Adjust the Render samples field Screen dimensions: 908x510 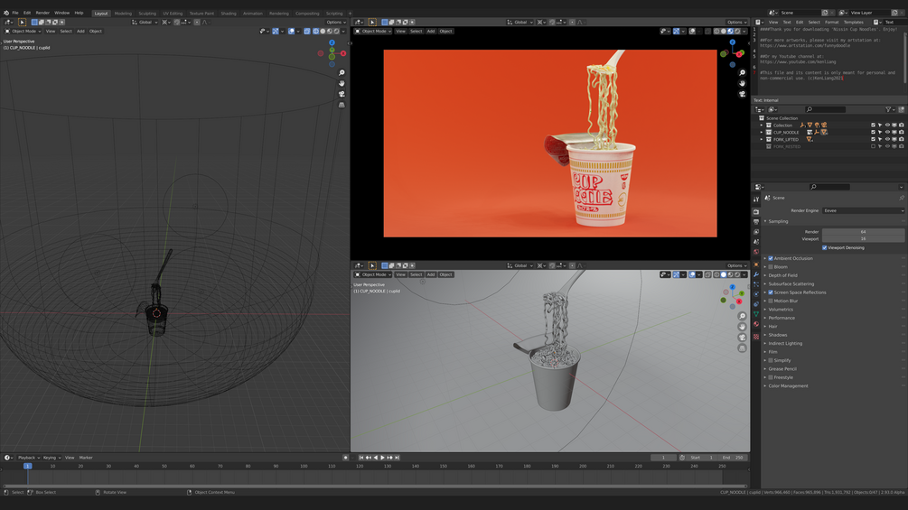[863, 232]
